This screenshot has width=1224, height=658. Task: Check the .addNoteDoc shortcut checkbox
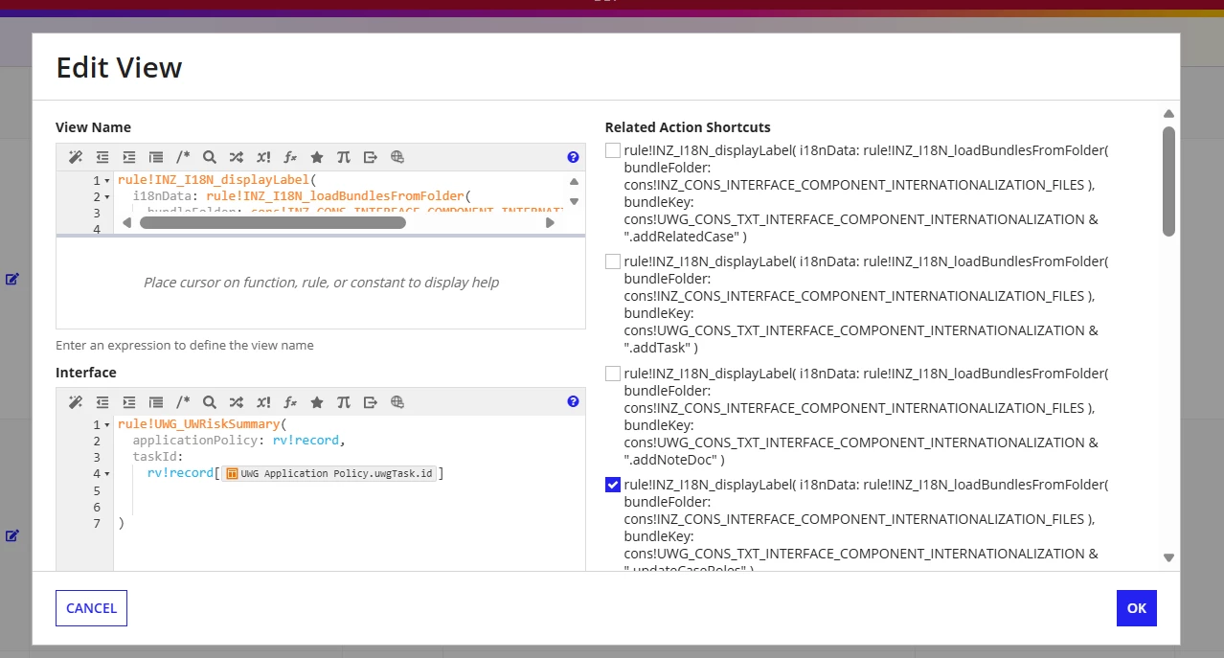click(x=613, y=374)
